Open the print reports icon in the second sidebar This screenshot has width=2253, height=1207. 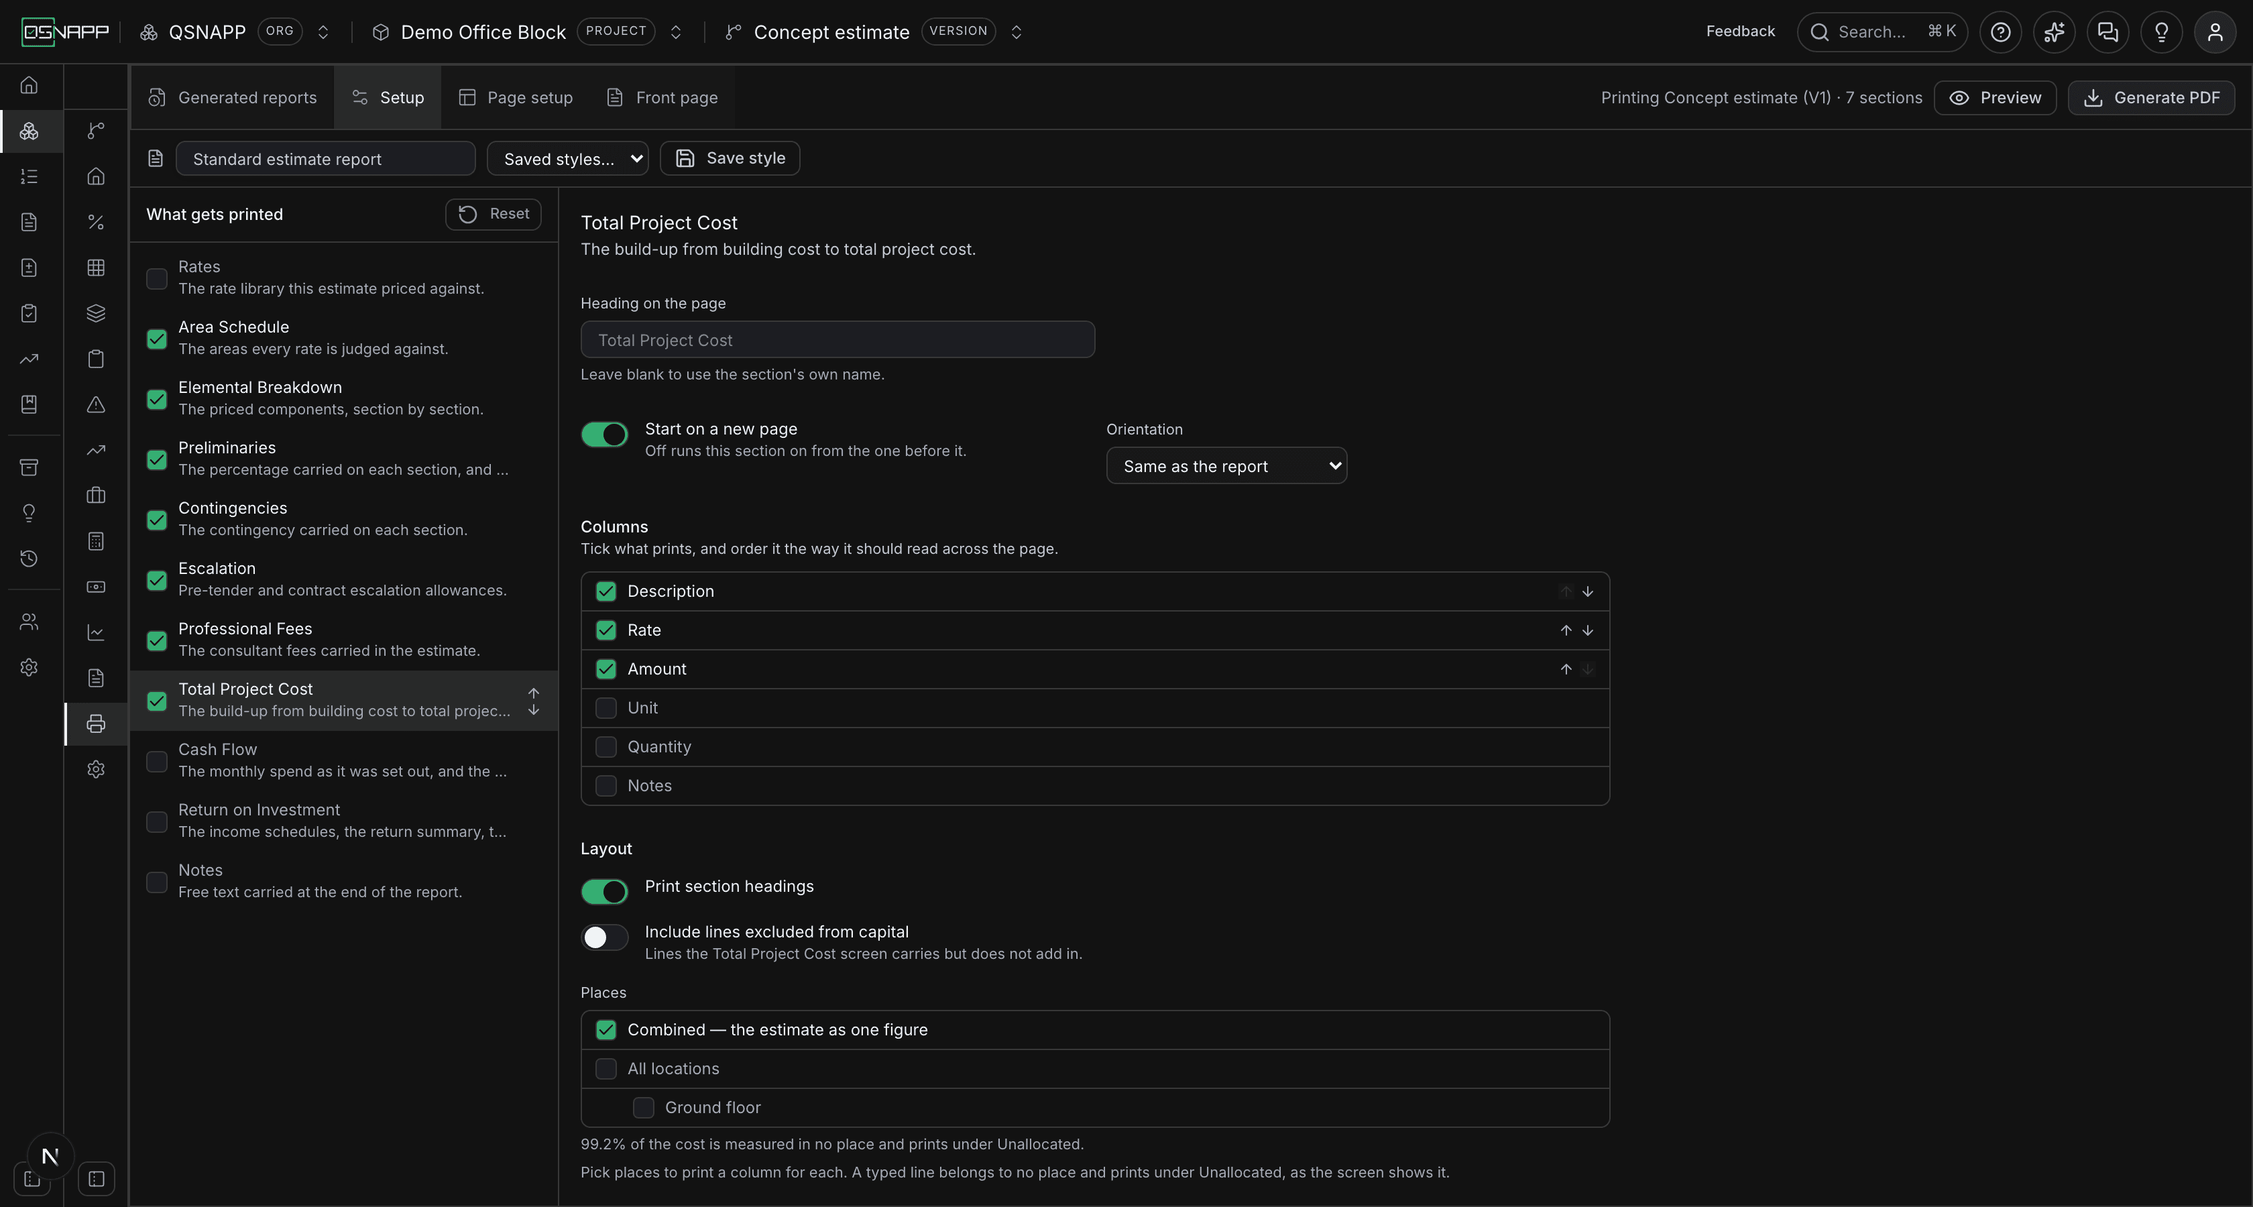click(96, 724)
